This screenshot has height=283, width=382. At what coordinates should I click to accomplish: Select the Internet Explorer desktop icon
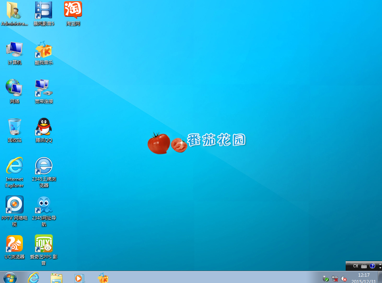coord(14,172)
